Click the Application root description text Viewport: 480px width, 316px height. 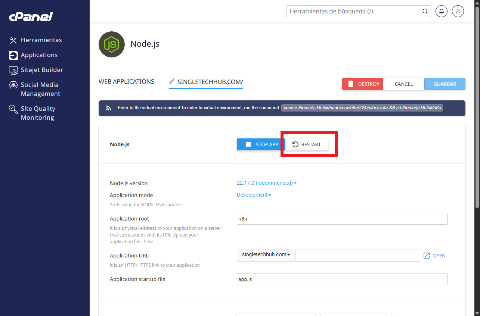tap(165, 235)
